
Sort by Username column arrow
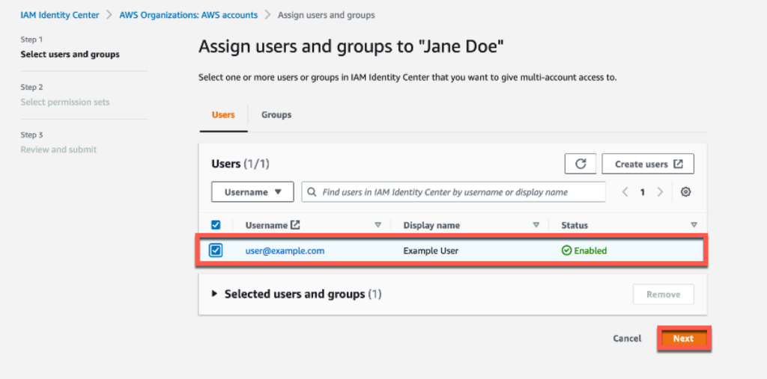(x=378, y=225)
